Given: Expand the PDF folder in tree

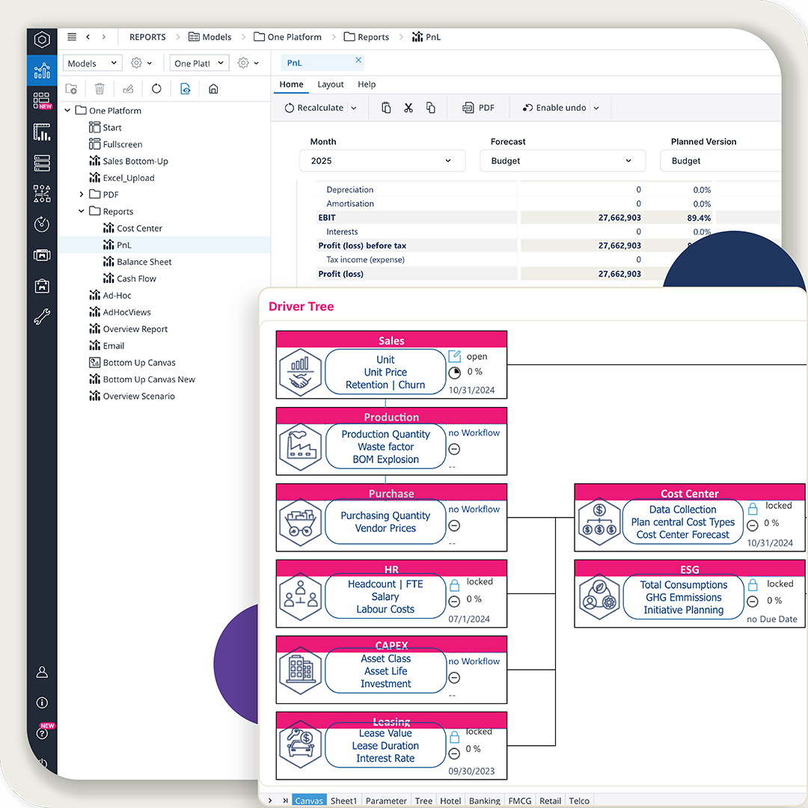Looking at the screenshot, I should coord(82,195).
